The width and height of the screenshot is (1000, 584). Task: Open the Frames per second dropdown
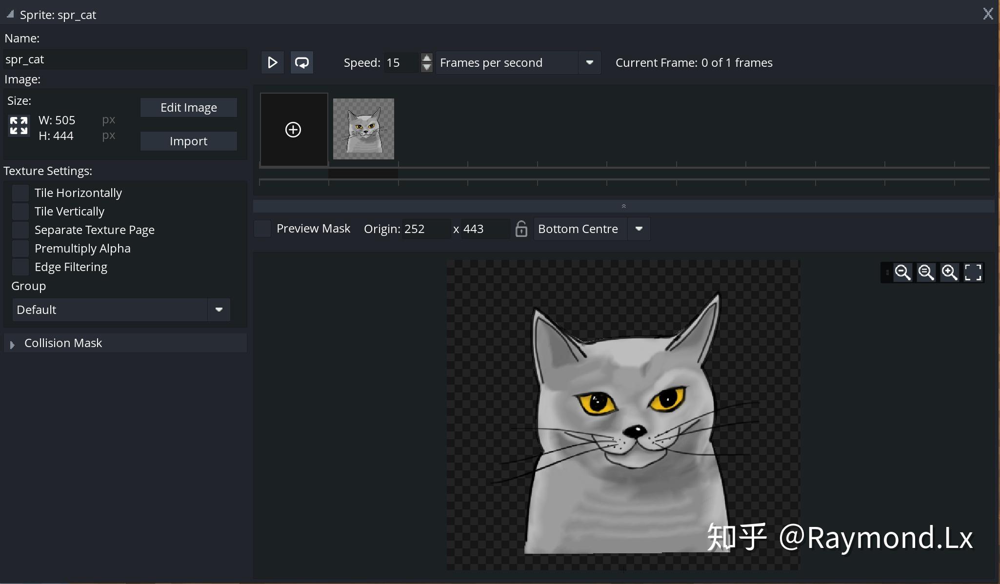(588, 62)
